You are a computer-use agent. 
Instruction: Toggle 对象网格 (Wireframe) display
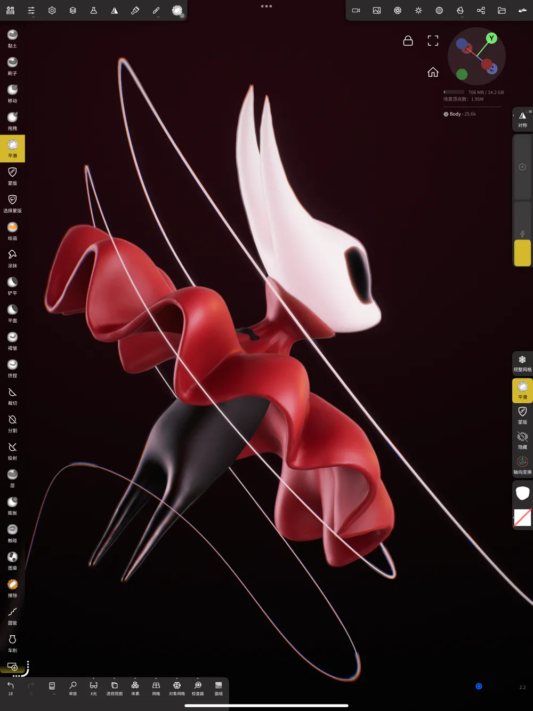177,688
